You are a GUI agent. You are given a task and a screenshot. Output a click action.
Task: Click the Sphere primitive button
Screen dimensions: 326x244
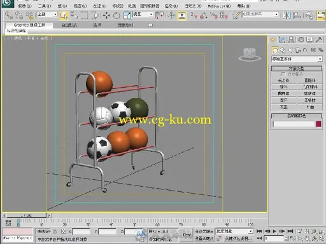point(283,87)
